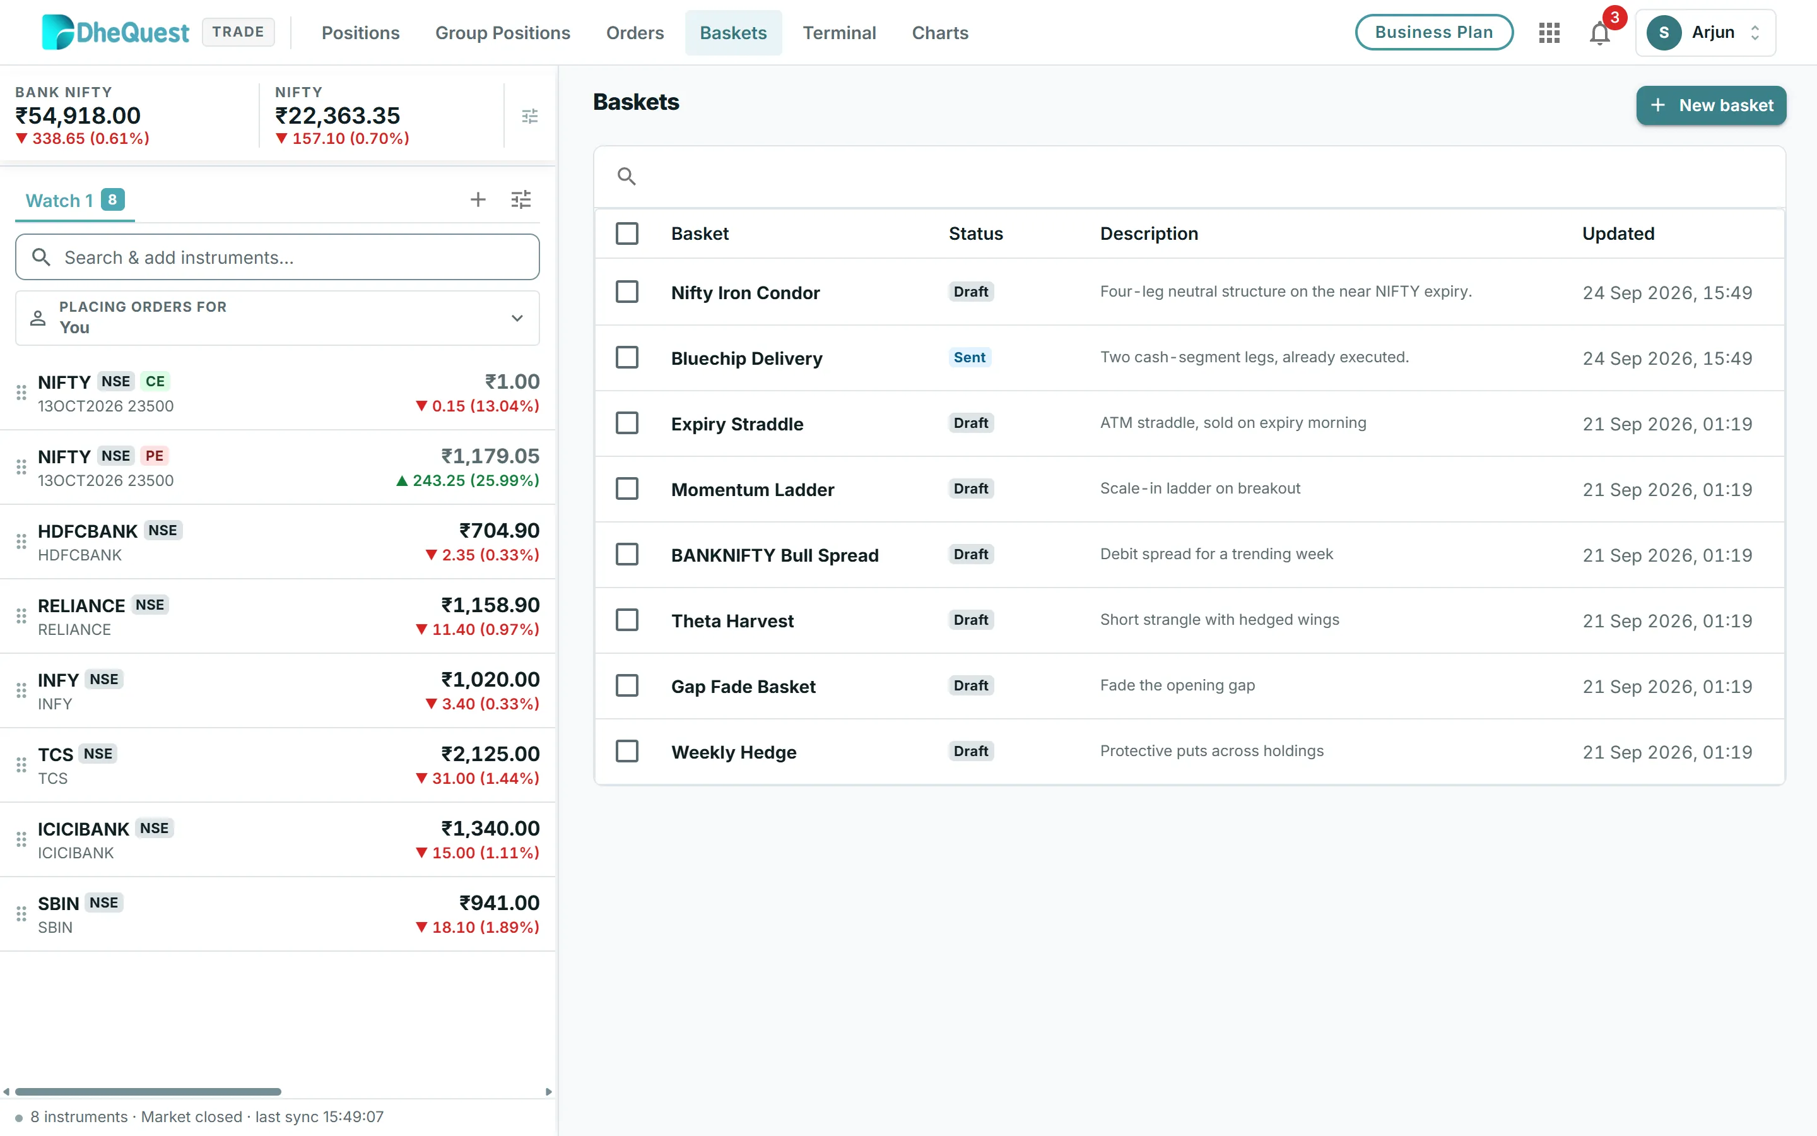Click the DheQuest logo
Image resolution: width=1817 pixels, height=1136 pixels.
(115, 32)
